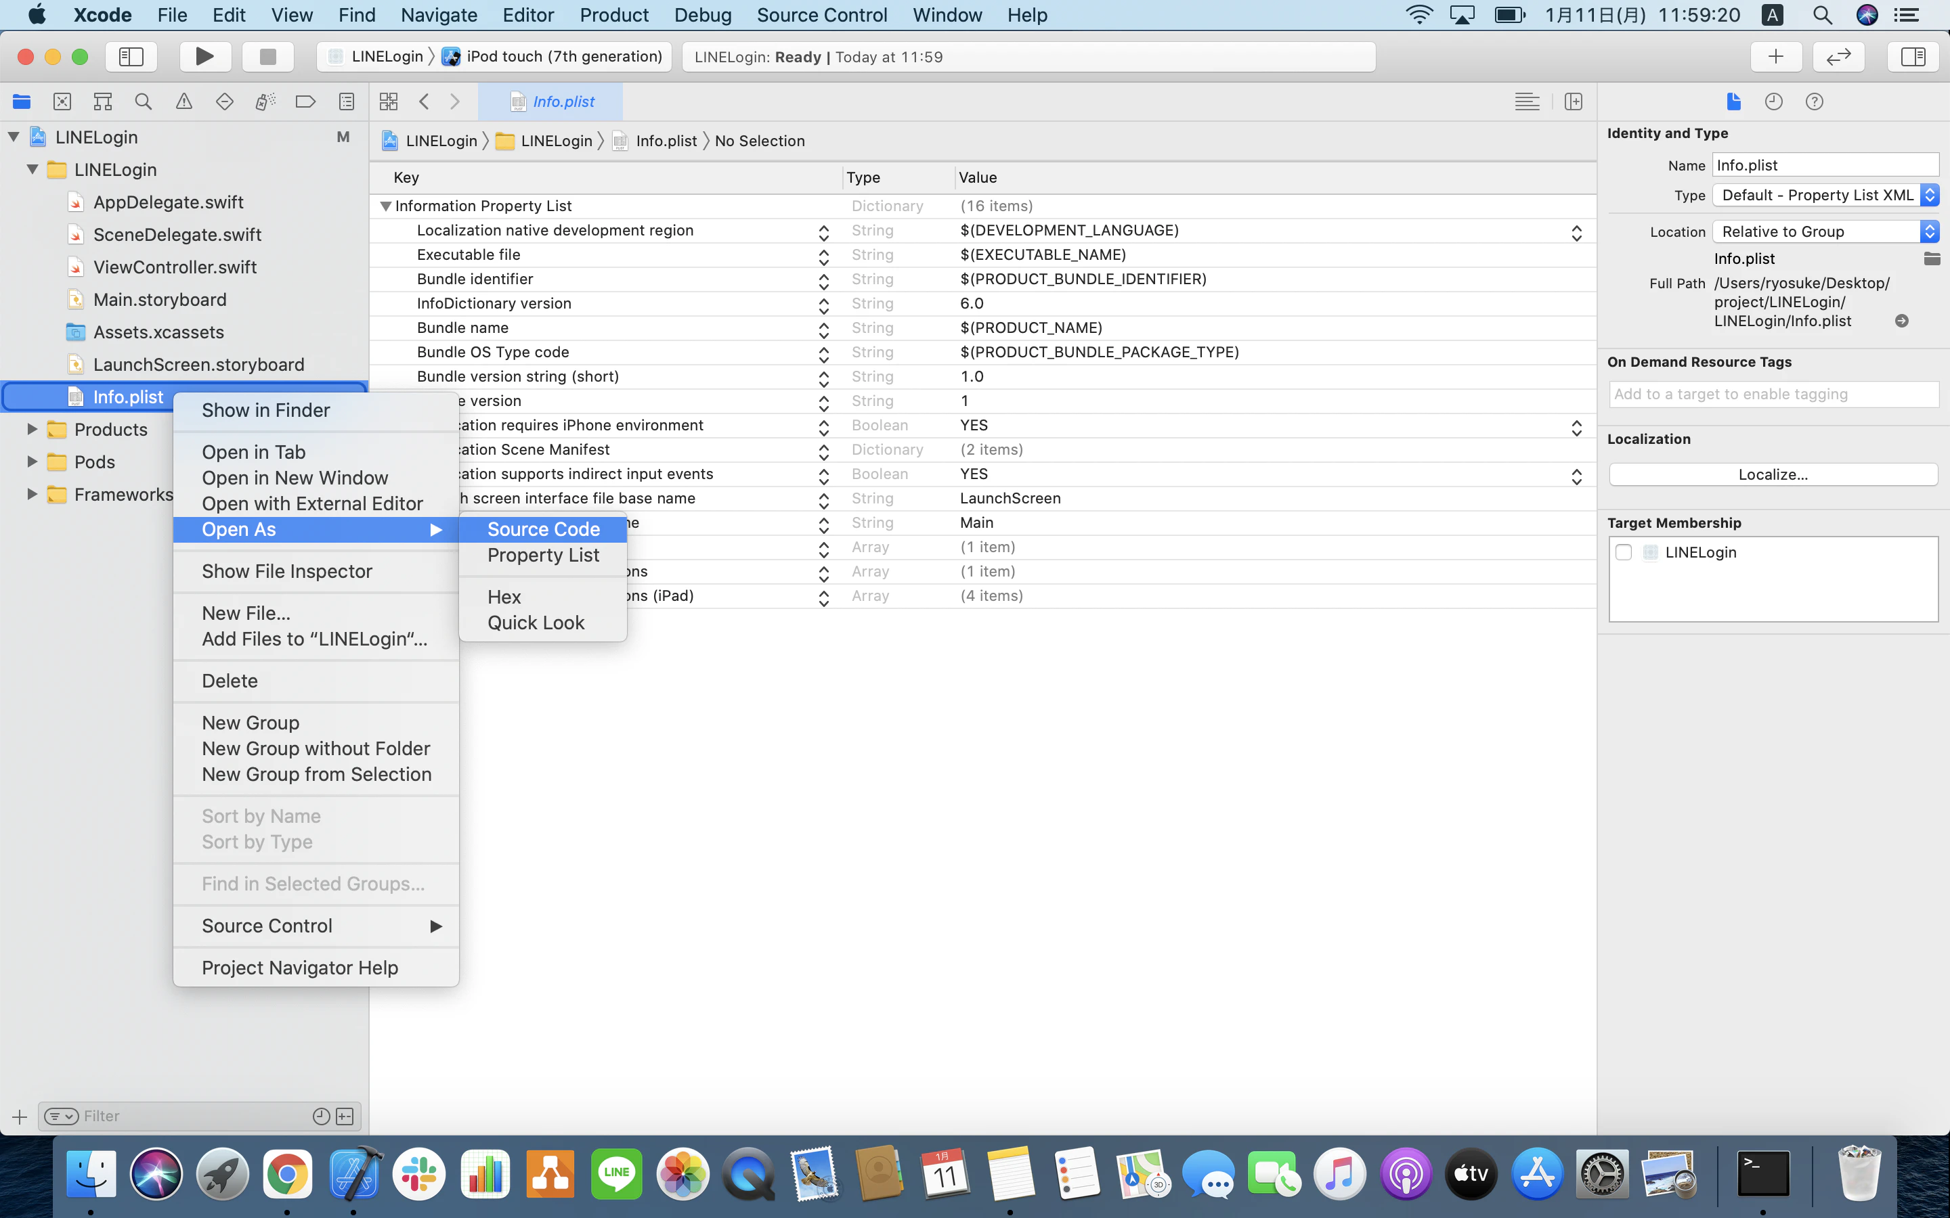
Task: Open the Symbol navigator icon
Action: [x=102, y=101]
